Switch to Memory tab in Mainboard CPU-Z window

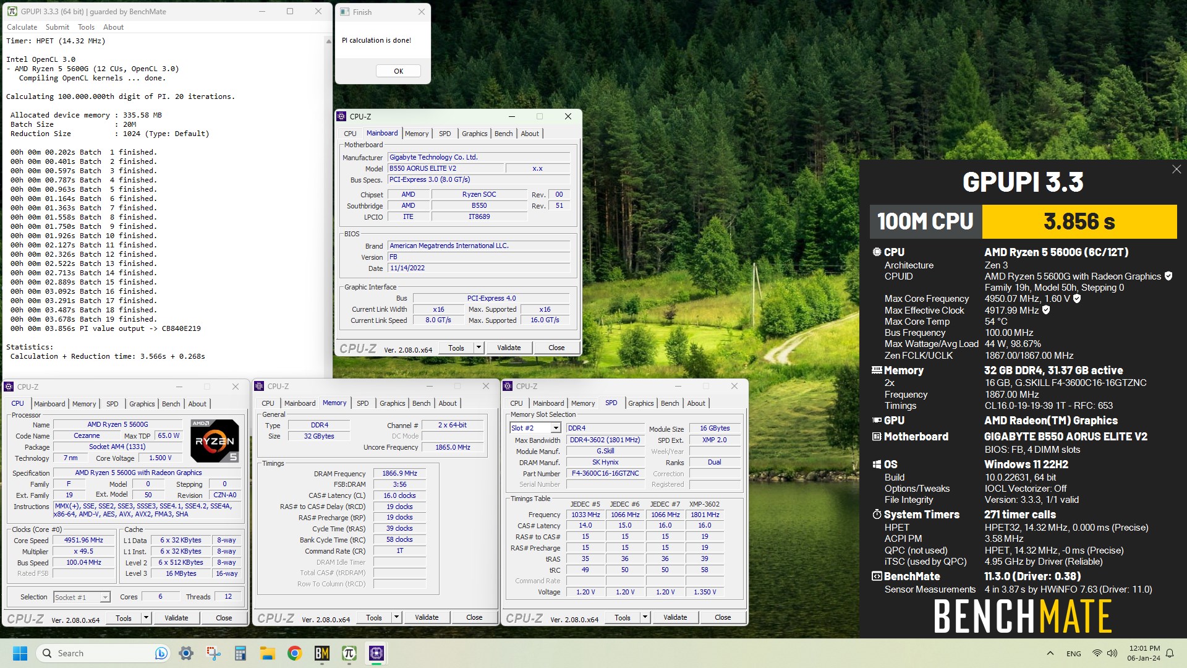[417, 134]
